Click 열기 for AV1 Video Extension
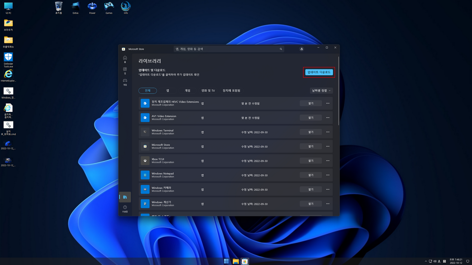Image resolution: width=472 pixels, height=265 pixels. (x=311, y=117)
